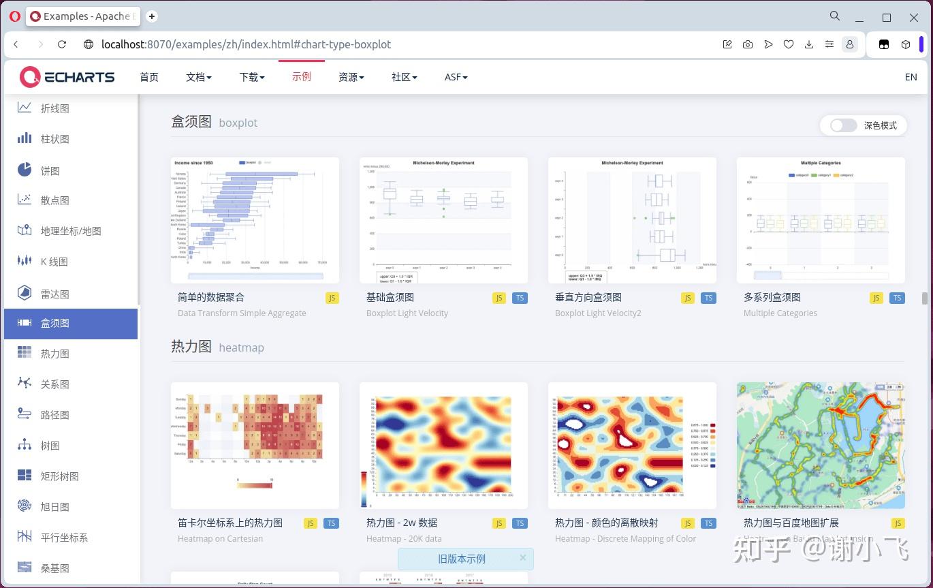
Task: Click the ECharts logo
Action: click(67, 77)
